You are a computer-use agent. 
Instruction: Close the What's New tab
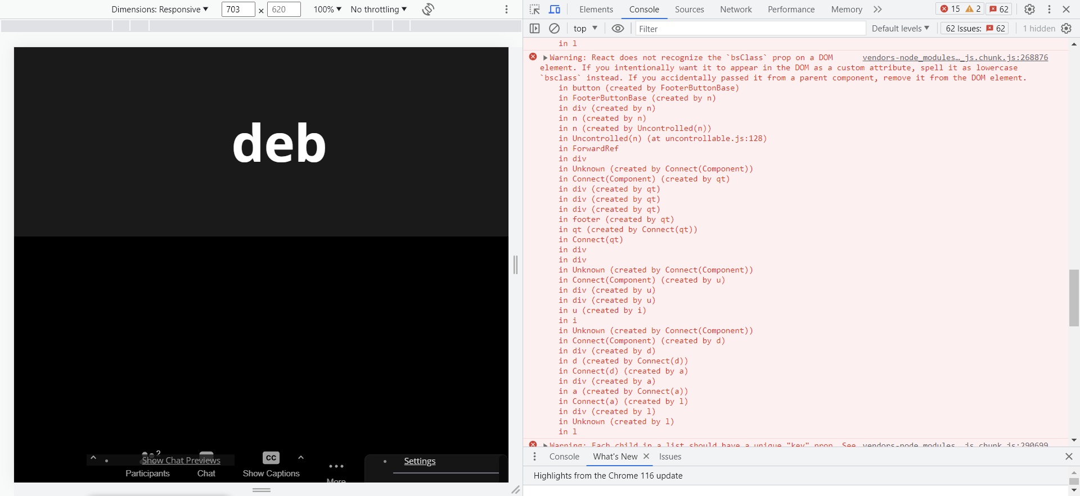pos(646,456)
